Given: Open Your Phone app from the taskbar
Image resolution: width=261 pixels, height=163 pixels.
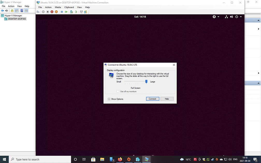Looking at the screenshot, I should pos(112,159).
